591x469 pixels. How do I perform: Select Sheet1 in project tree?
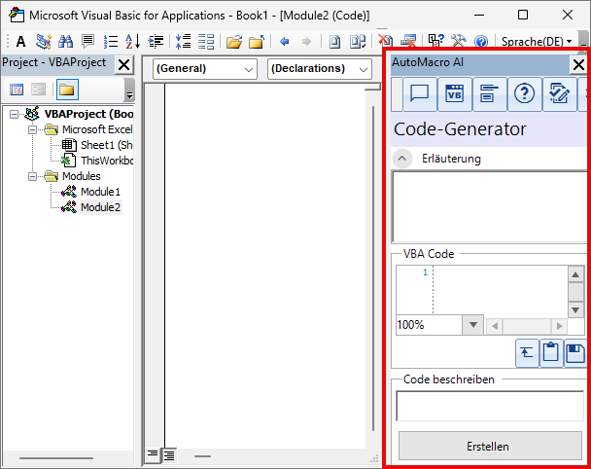pyautogui.click(x=97, y=145)
